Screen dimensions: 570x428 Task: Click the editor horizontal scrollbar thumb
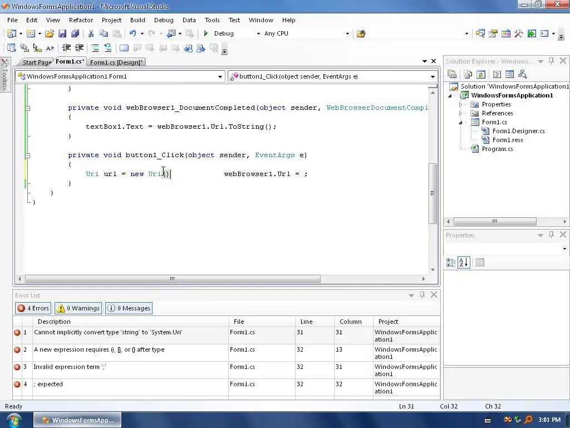click(x=173, y=279)
